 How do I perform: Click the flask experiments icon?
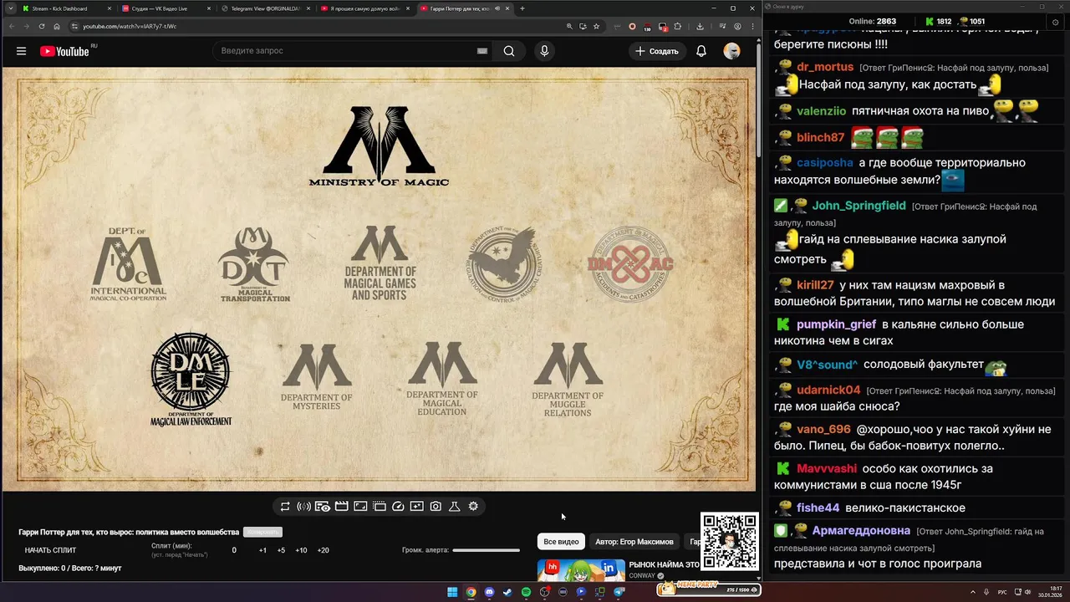pyautogui.click(x=455, y=507)
